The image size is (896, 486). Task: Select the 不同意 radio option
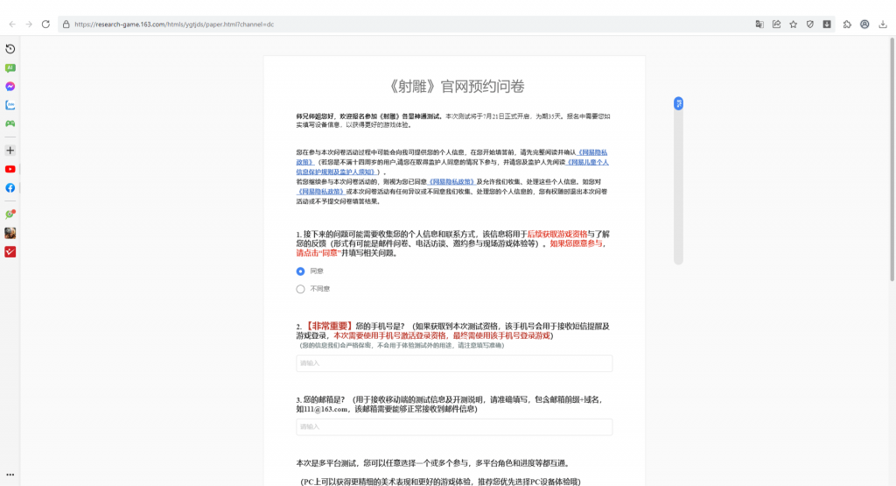(x=300, y=289)
